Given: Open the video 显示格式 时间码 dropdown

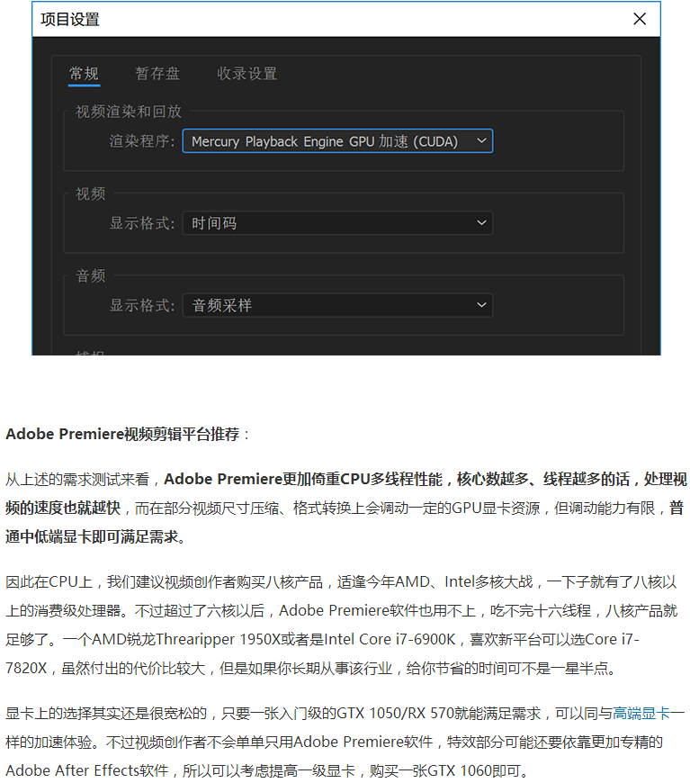Looking at the screenshot, I should (x=337, y=223).
